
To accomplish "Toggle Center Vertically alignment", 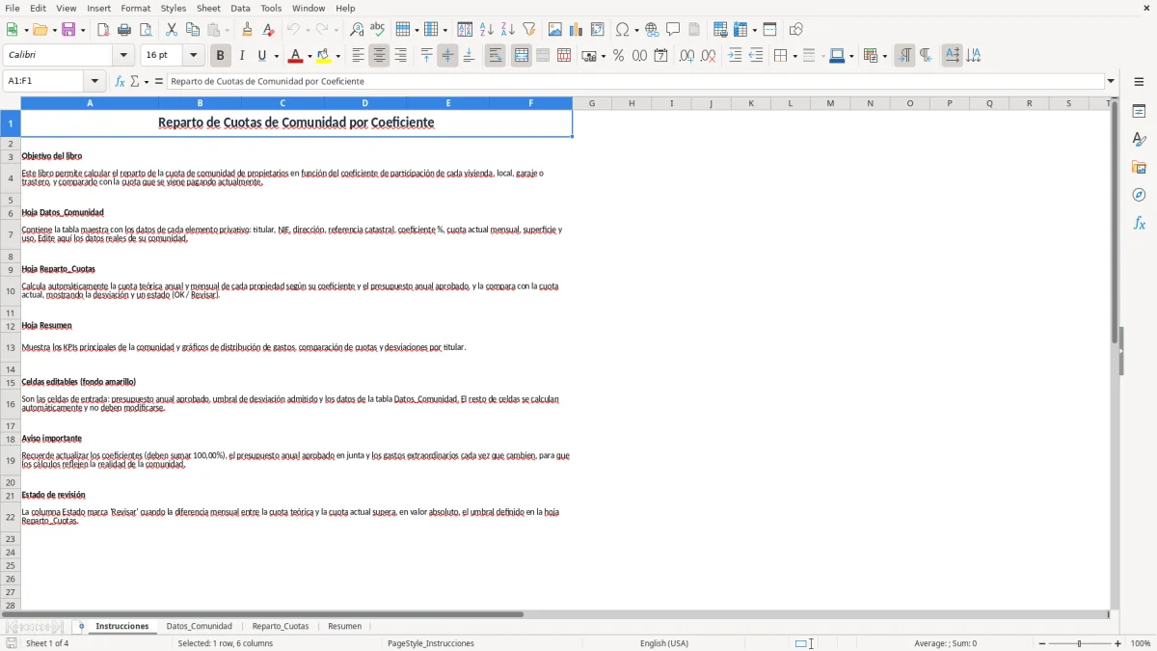I will (448, 56).
